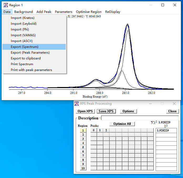Open the Options button

tap(128, 111)
